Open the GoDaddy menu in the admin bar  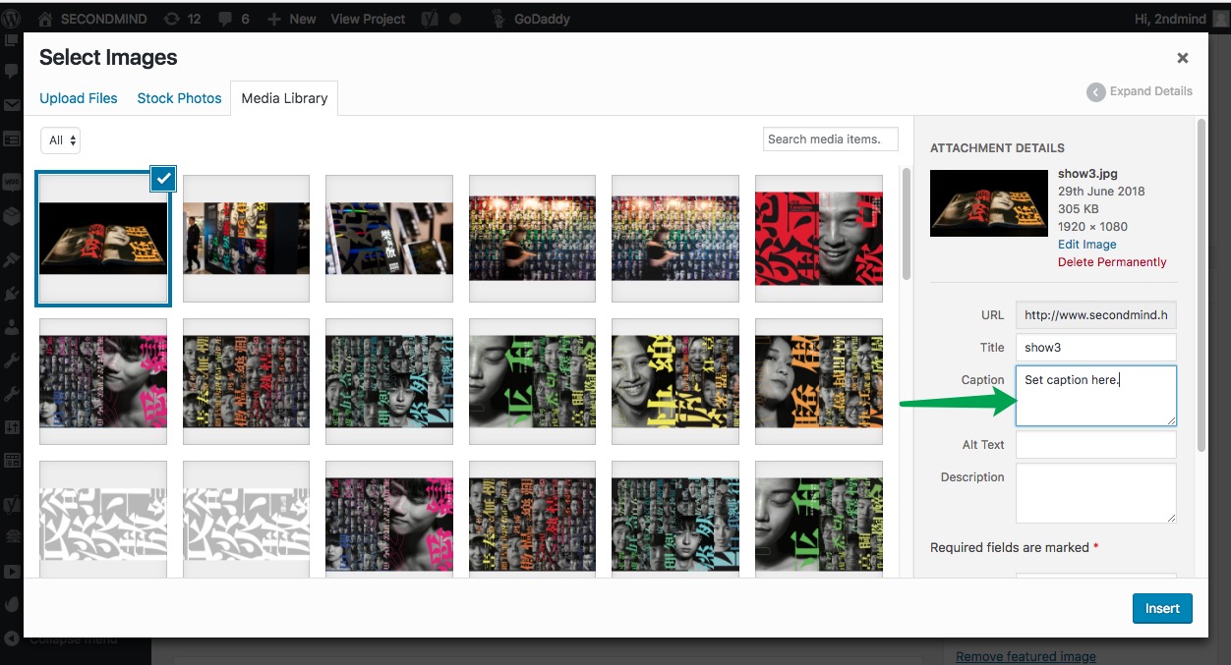(531, 19)
